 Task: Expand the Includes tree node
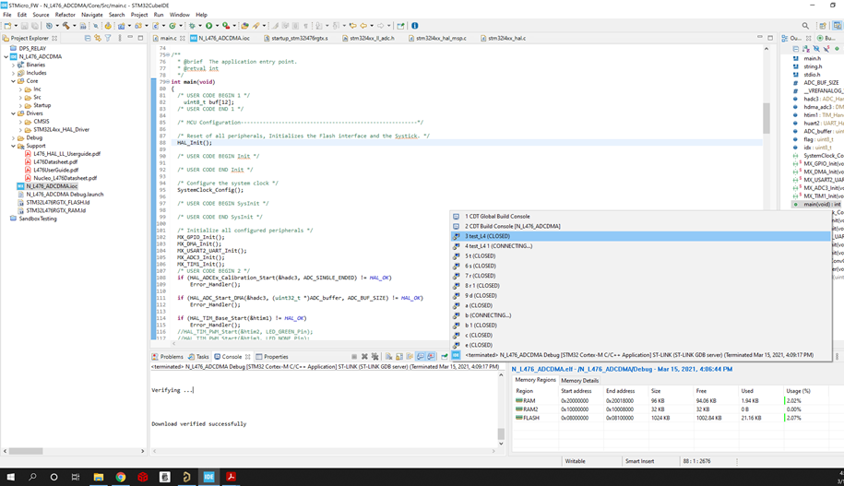14,73
